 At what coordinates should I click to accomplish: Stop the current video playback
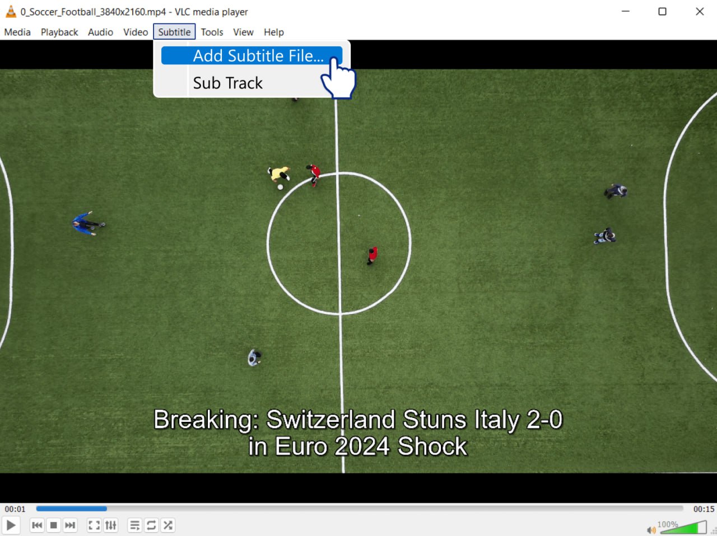click(53, 525)
